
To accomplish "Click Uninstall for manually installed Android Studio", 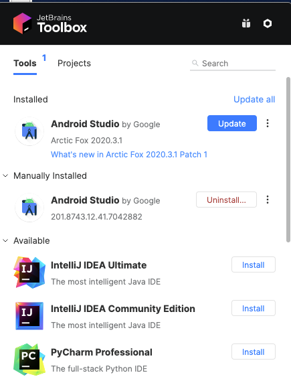I will (x=226, y=200).
